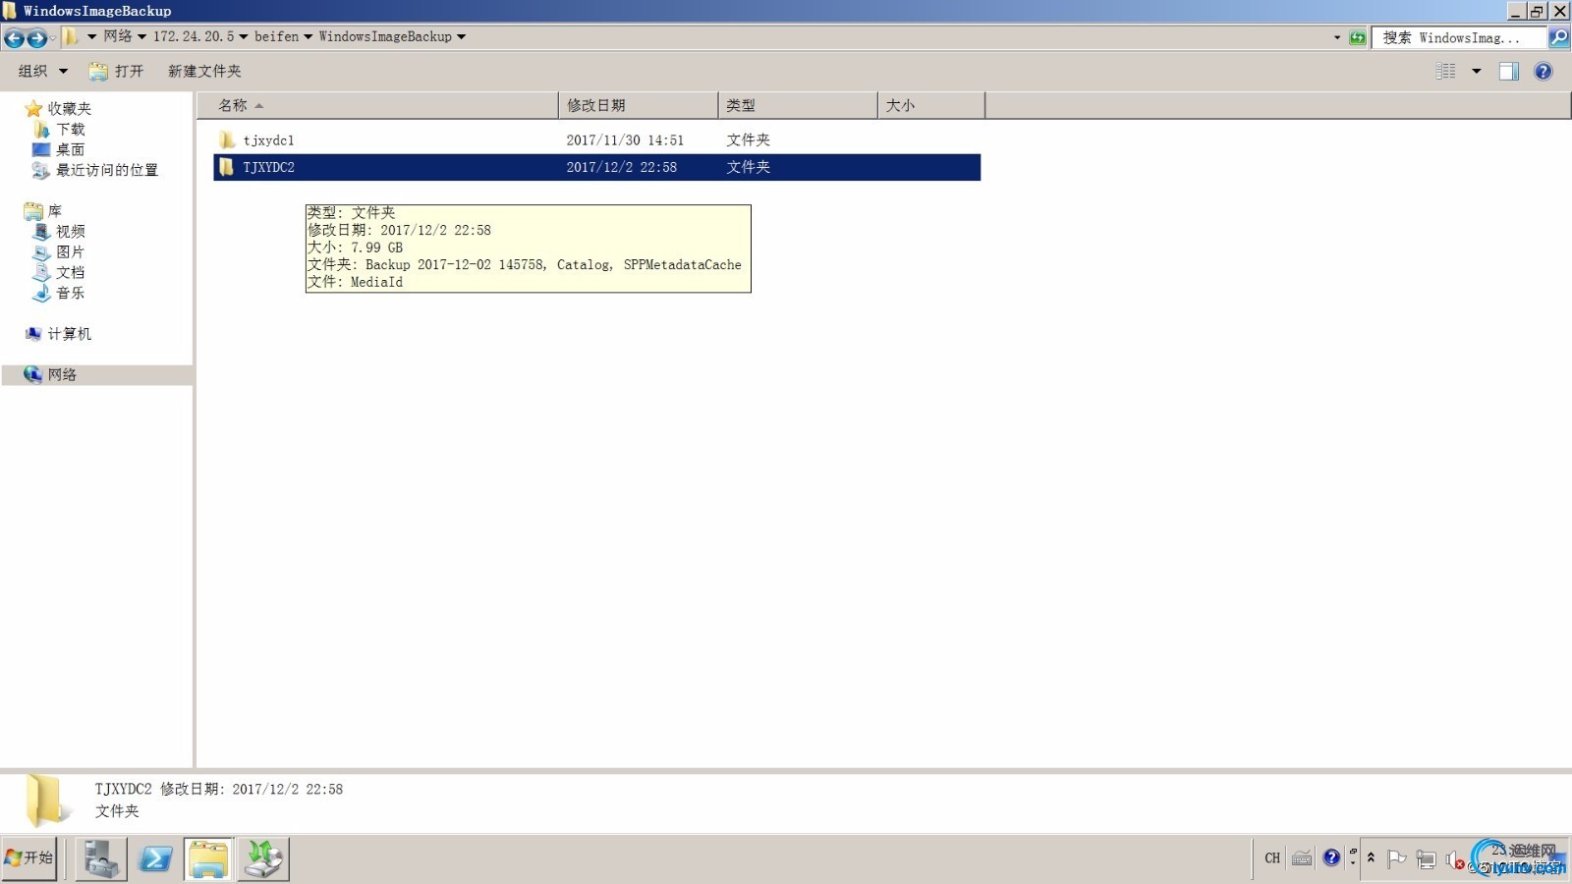Toggle the preview pane icon
This screenshot has width=1572, height=884.
tap(1508, 71)
